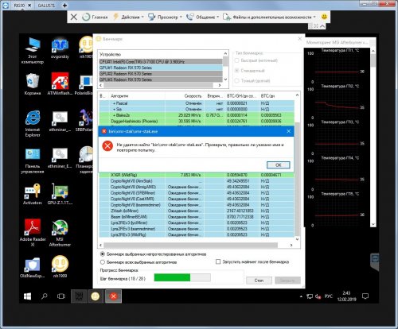Close the remote session with toolbar X
398x329 pixels.
(74, 17)
